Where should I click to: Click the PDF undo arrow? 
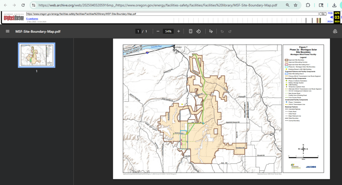[x=222, y=31]
